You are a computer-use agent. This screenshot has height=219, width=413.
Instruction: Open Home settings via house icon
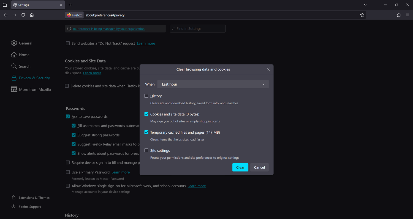coord(14,55)
